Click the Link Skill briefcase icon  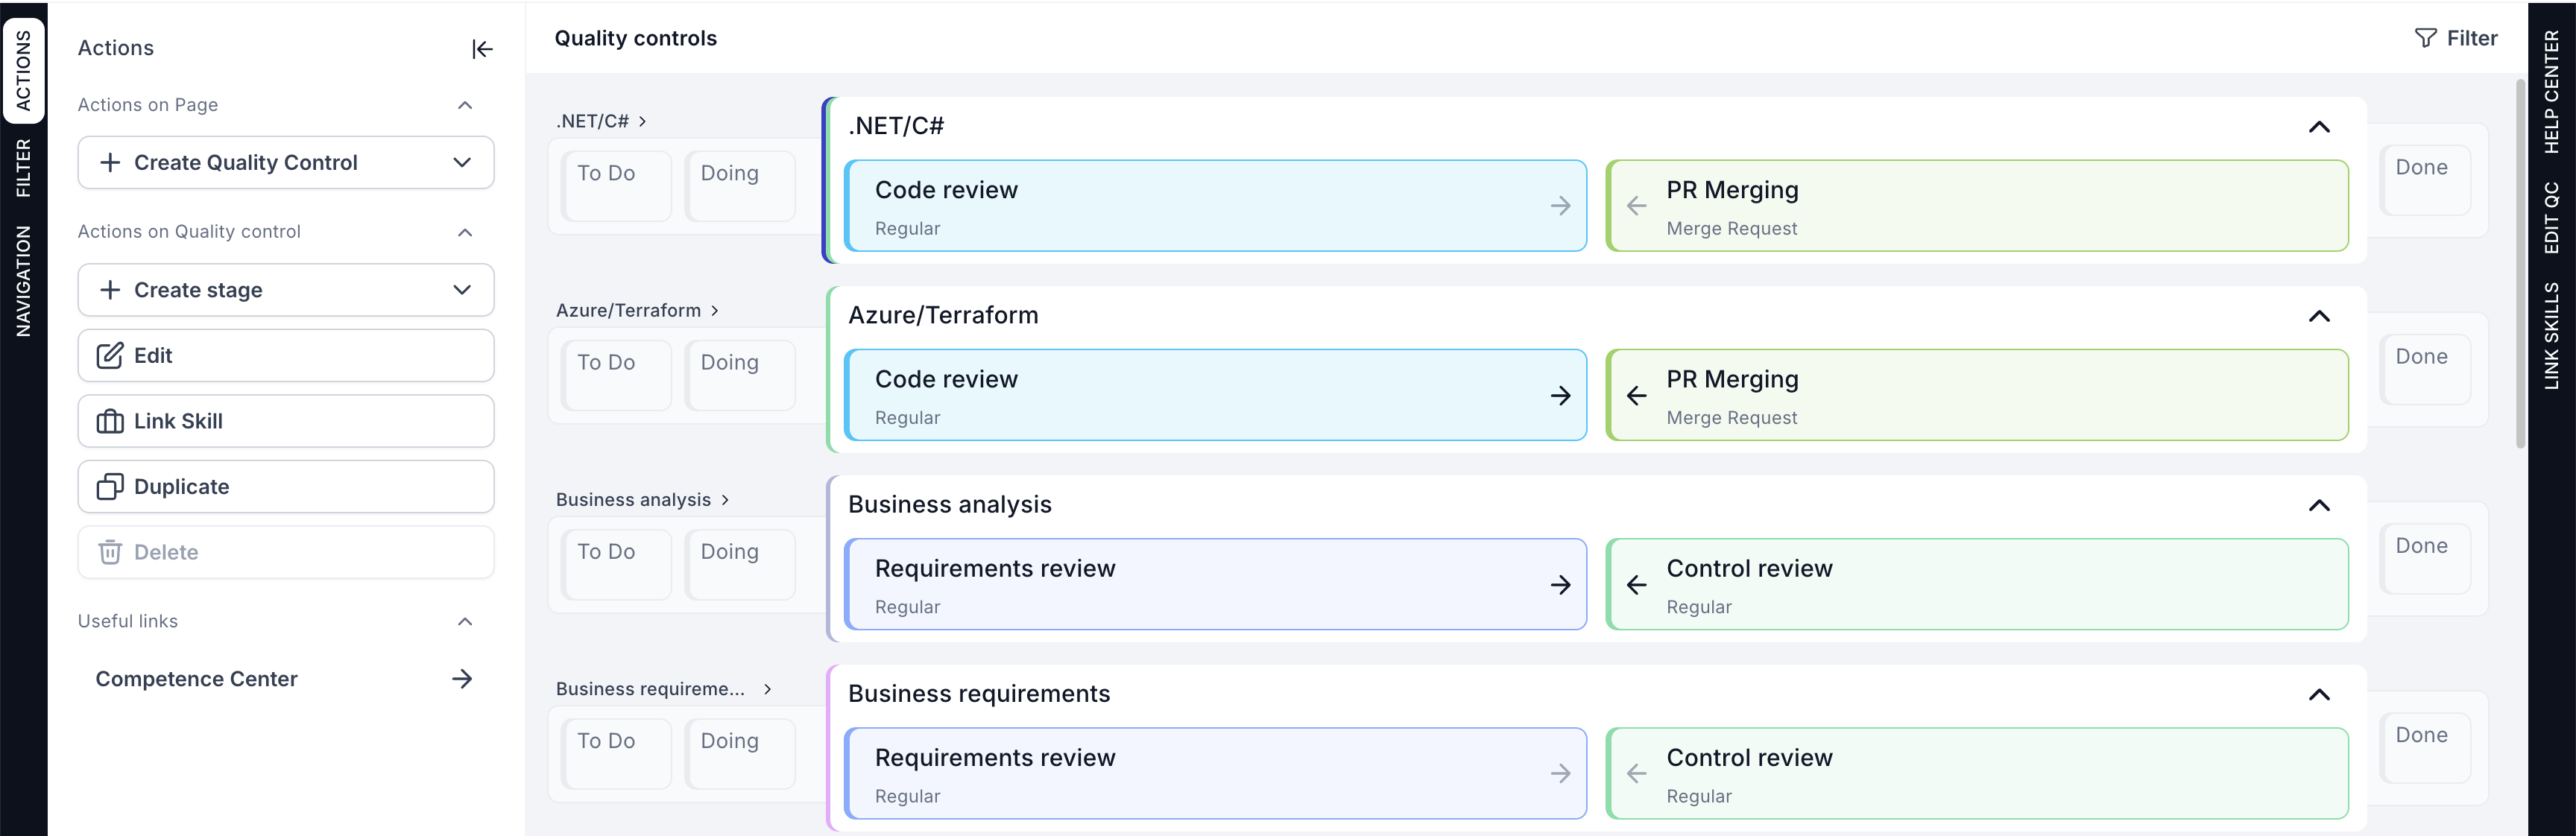pyautogui.click(x=110, y=421)
